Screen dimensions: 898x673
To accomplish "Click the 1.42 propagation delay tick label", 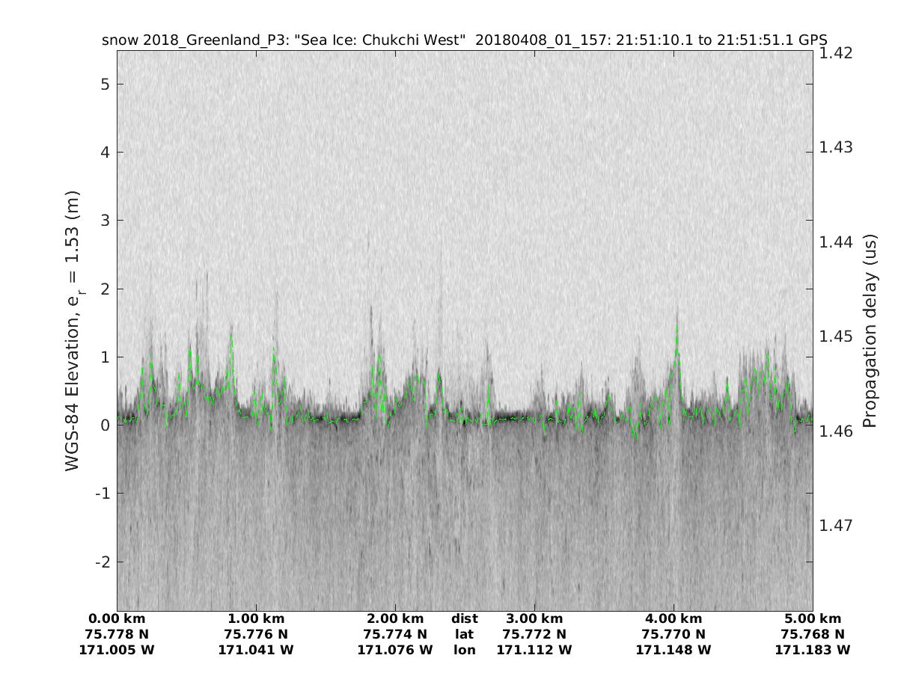I will (x=837, y=52).
